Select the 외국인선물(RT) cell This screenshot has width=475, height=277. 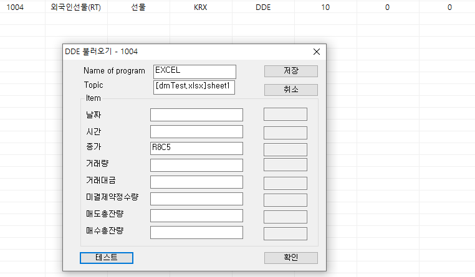click(75, 7)
